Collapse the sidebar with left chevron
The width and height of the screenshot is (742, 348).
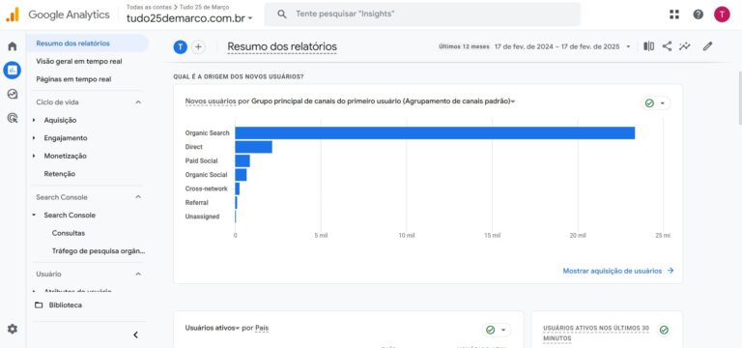pos(136,334)
